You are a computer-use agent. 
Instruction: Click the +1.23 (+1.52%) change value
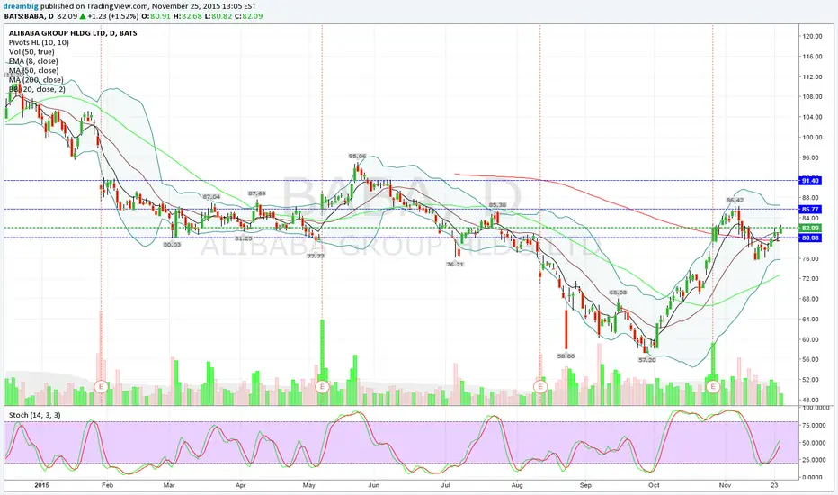point(114,16)
